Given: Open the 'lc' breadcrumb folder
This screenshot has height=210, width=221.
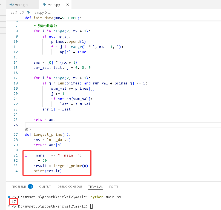Looking at the screenshot, I should pos(20,13).
